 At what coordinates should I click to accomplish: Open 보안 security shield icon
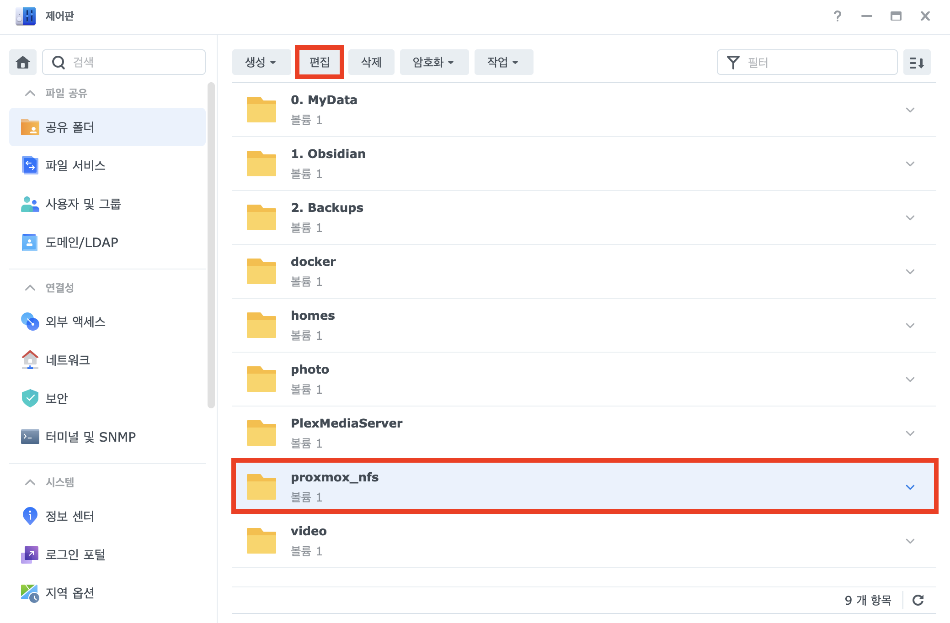coord(30,398)
